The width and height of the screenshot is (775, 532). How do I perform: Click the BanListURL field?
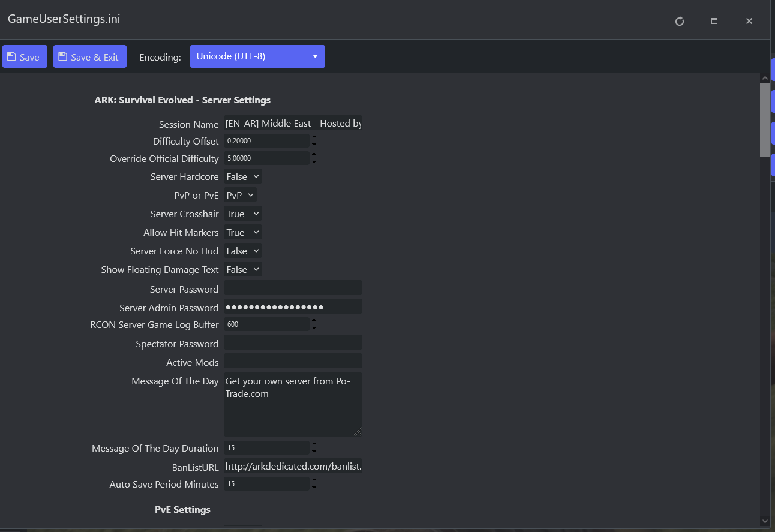293,465
